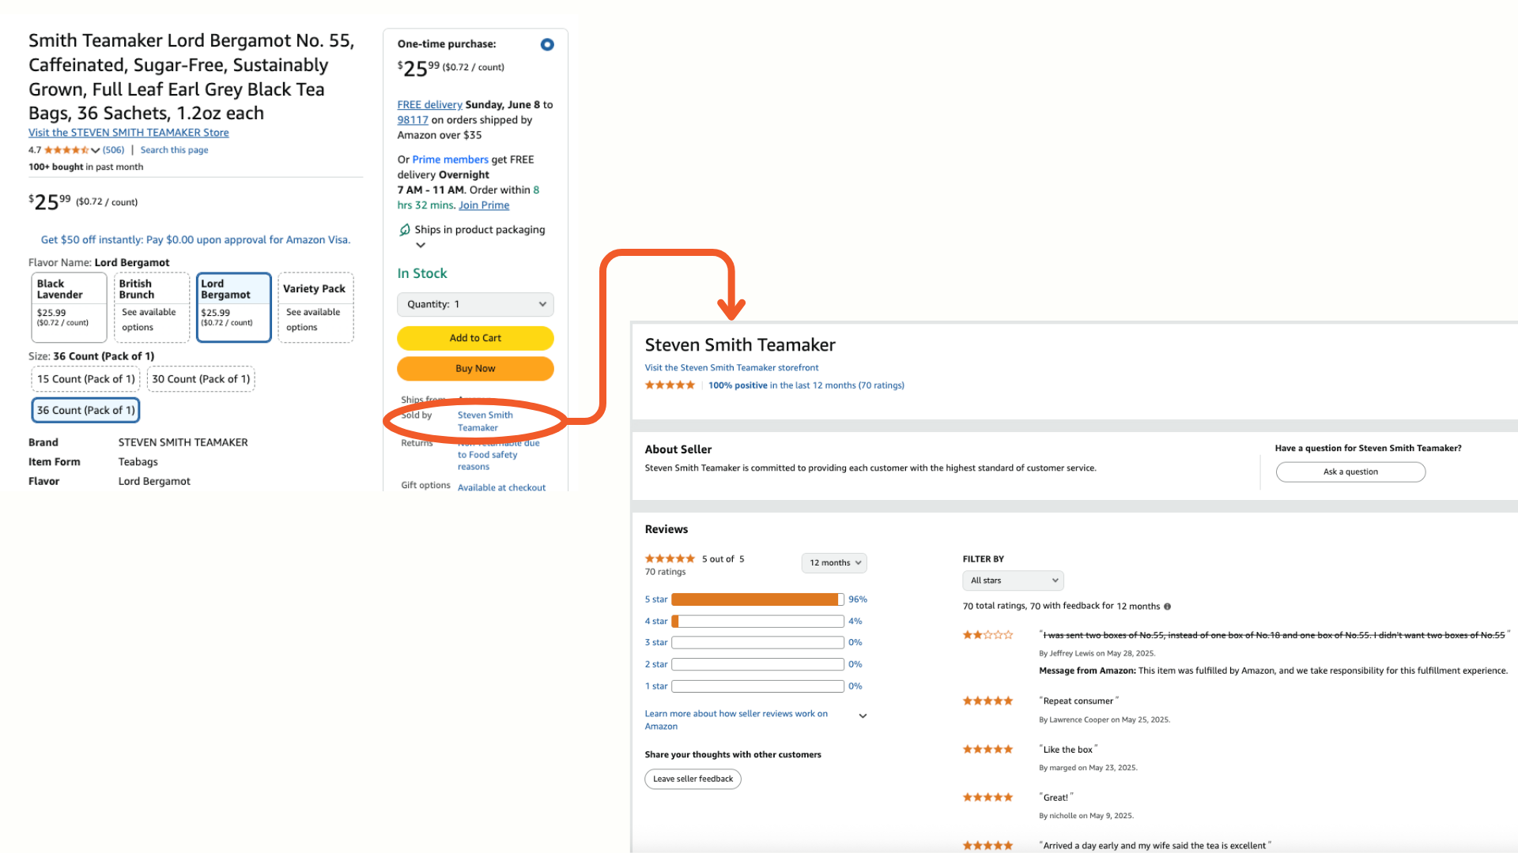Visit the STEVEN SMITH TEAMAKER Store link
This screenshot has height=853, width=1518.
tap(129, 133)
